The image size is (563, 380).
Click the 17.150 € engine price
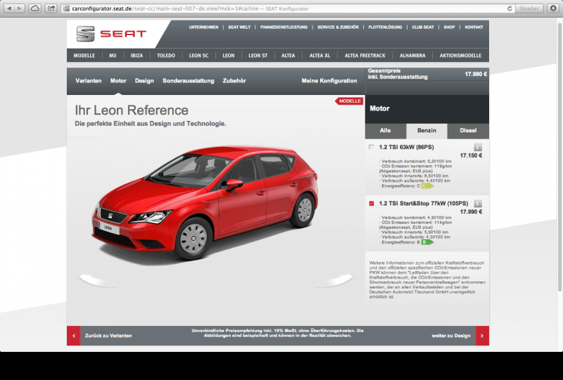471,156
